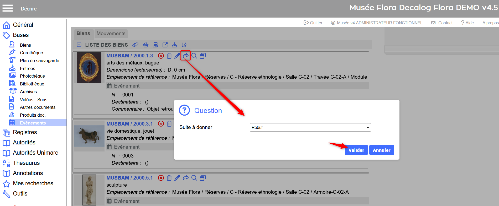Open the Suite à donner dropdown
The height and width of the screenshot is (206, 499).
310,127
